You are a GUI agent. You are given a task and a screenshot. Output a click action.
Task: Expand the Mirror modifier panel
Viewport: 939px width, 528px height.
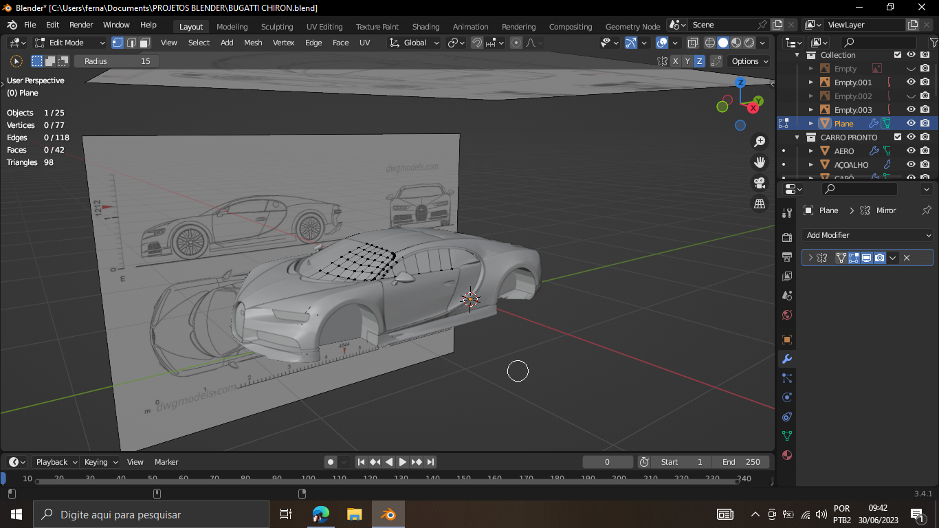point(810,258)
